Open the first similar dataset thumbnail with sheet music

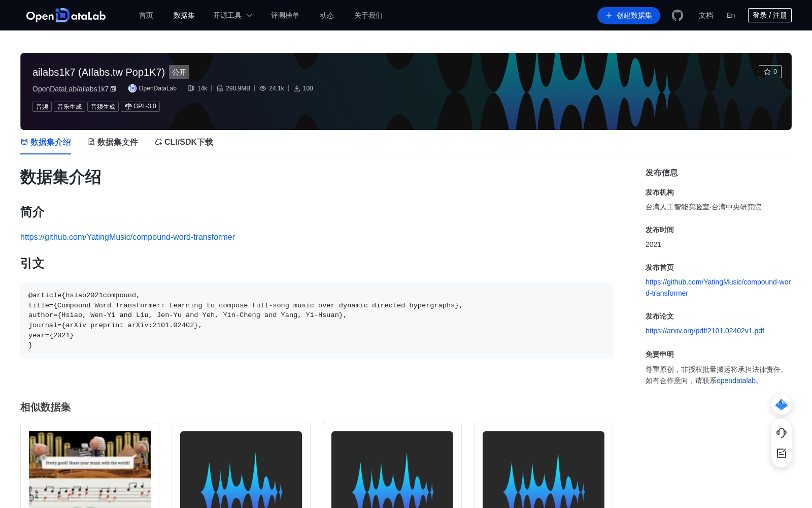click(90, 469)
